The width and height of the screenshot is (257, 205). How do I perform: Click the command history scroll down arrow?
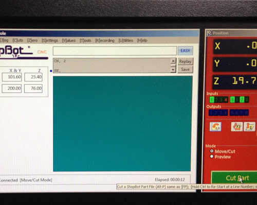173,70
